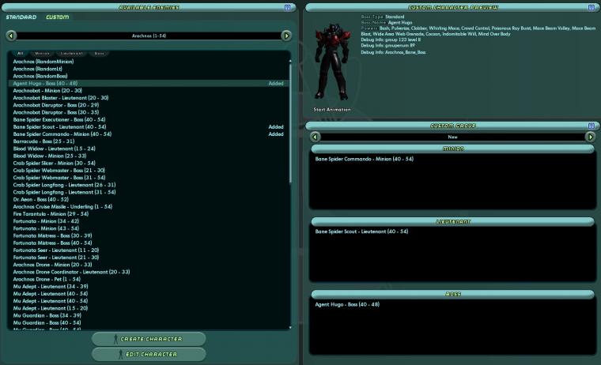Filter enemy list to Boss rank
The image size is (601, 365).
(100, 53)
